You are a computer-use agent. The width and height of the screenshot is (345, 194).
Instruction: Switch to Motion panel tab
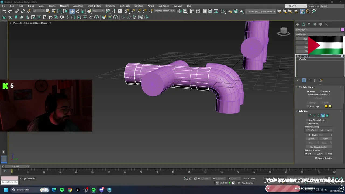(315, 24)
